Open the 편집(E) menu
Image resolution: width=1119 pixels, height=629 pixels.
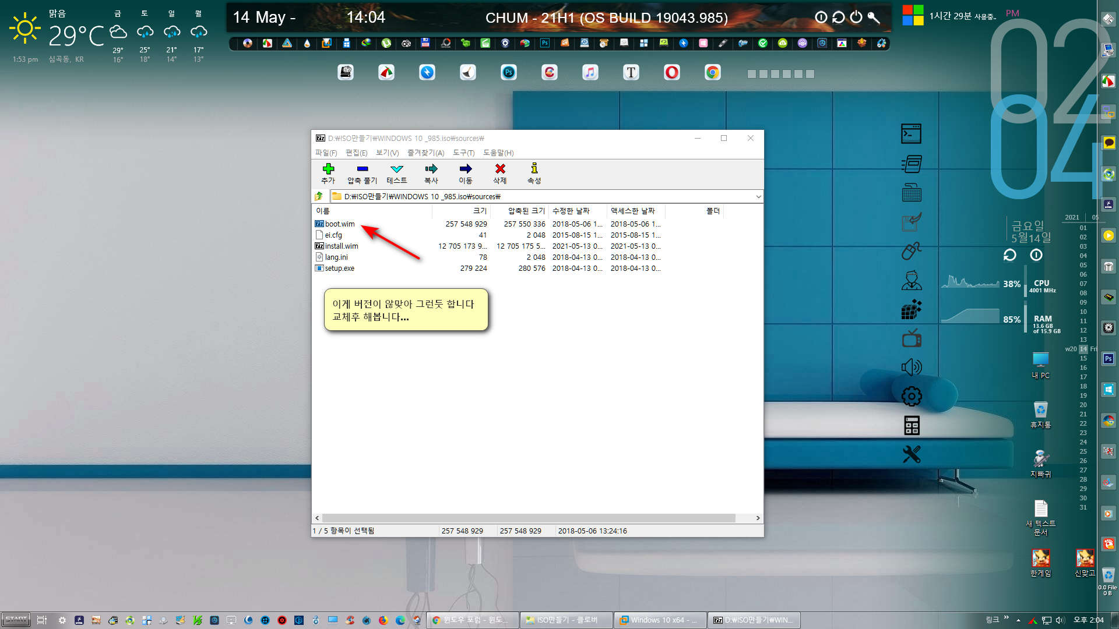click(x=356, y=153)
